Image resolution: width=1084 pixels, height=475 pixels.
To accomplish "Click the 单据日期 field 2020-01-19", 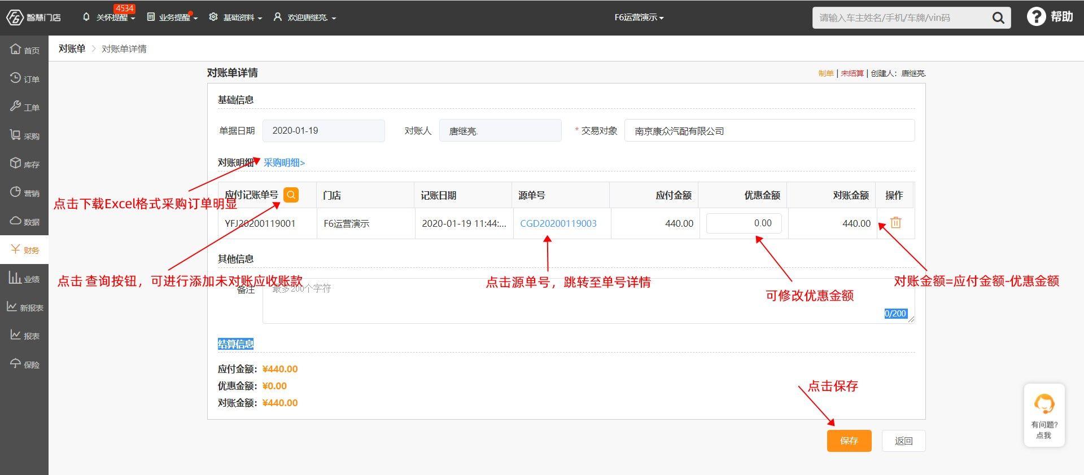I will pos(324,130).
